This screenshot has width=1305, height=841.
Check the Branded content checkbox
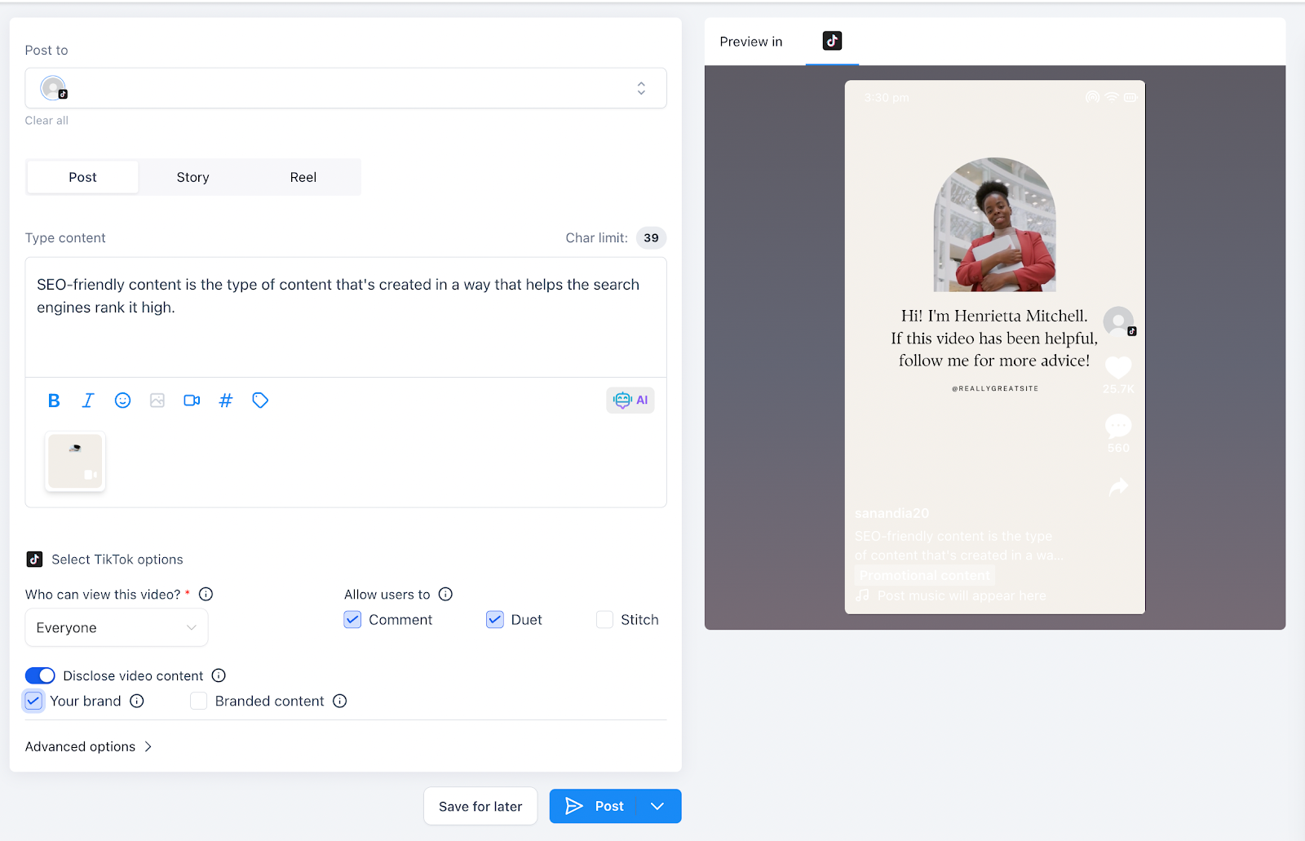click(x=198, y=701)
